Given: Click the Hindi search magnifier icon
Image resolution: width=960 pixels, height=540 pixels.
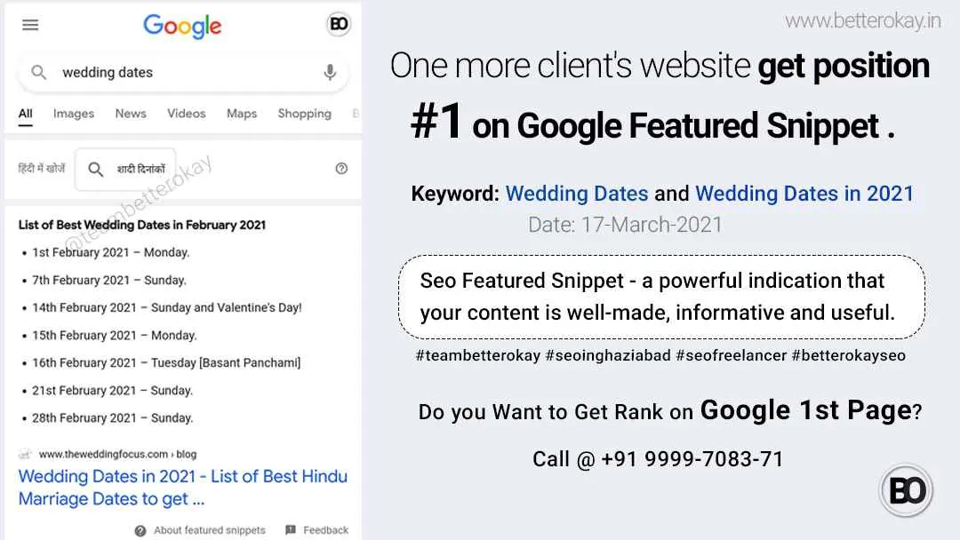Looking at the screenshot, I should pyautogui.click(x=96, y=170).
